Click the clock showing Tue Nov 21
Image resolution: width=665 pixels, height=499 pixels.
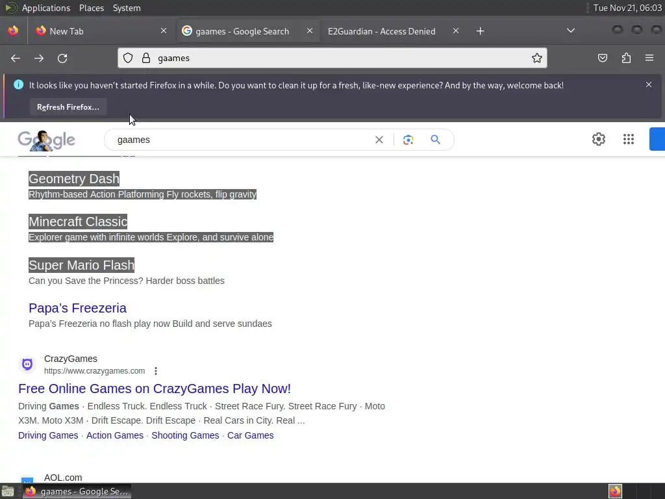[627, 8]
